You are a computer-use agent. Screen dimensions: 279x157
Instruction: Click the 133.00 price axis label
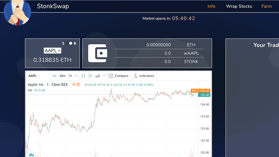coord(205,128)
